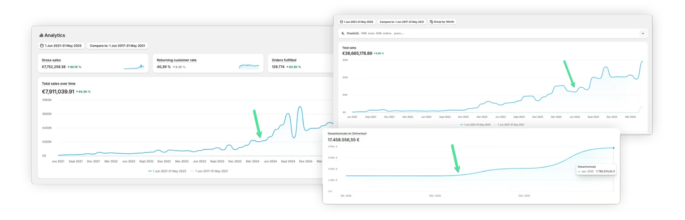Click the Jan. 2025 data point marker
The image size is (685, 220).
point(614,148)
